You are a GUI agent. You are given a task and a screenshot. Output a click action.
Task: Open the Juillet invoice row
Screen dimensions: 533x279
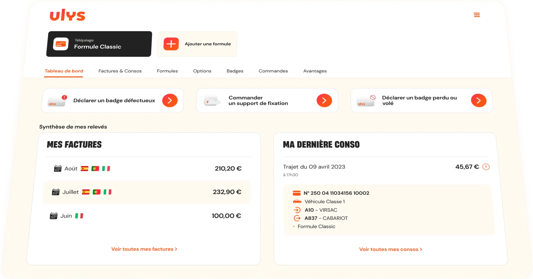coord(146,192)
